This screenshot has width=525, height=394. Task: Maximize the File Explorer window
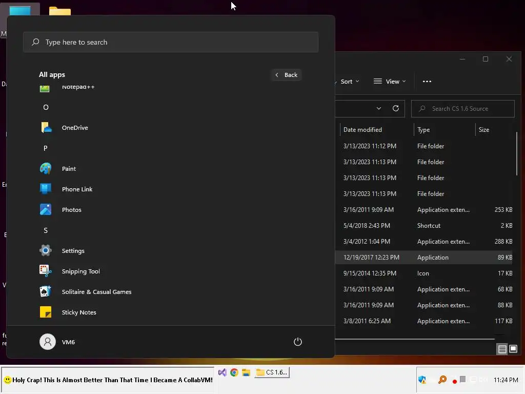(486, 59)
